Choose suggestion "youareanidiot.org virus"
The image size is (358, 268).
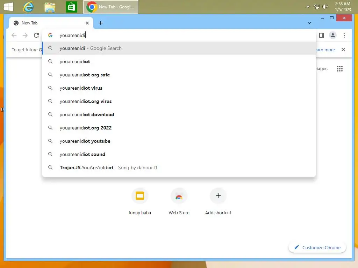179,101
